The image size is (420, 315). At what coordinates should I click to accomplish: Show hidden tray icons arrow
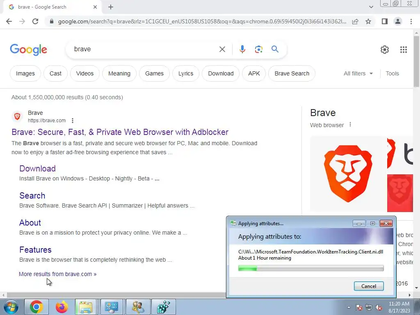(349, 307)
